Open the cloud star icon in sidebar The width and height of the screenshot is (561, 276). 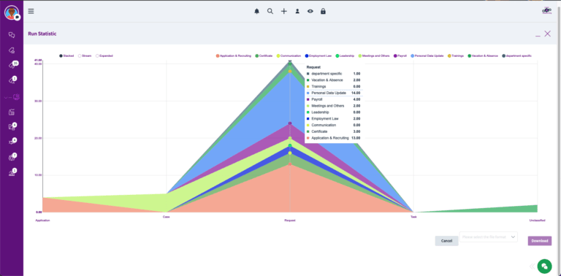tap(12, 50)
